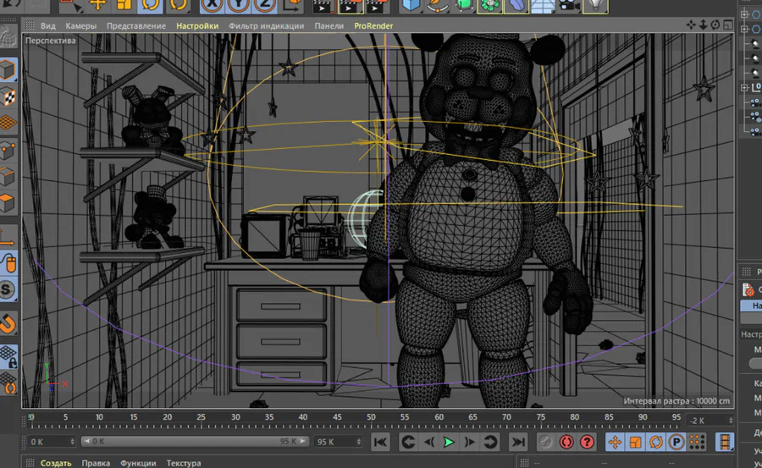Toggle the viewport maximize icon
The width and height of the screenshot is (762, 468).
tap(727, 25)
